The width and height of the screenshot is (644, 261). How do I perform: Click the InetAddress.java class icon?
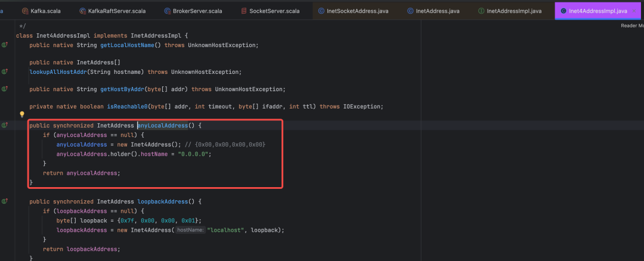pyautogui.click(x=410, y=11)
